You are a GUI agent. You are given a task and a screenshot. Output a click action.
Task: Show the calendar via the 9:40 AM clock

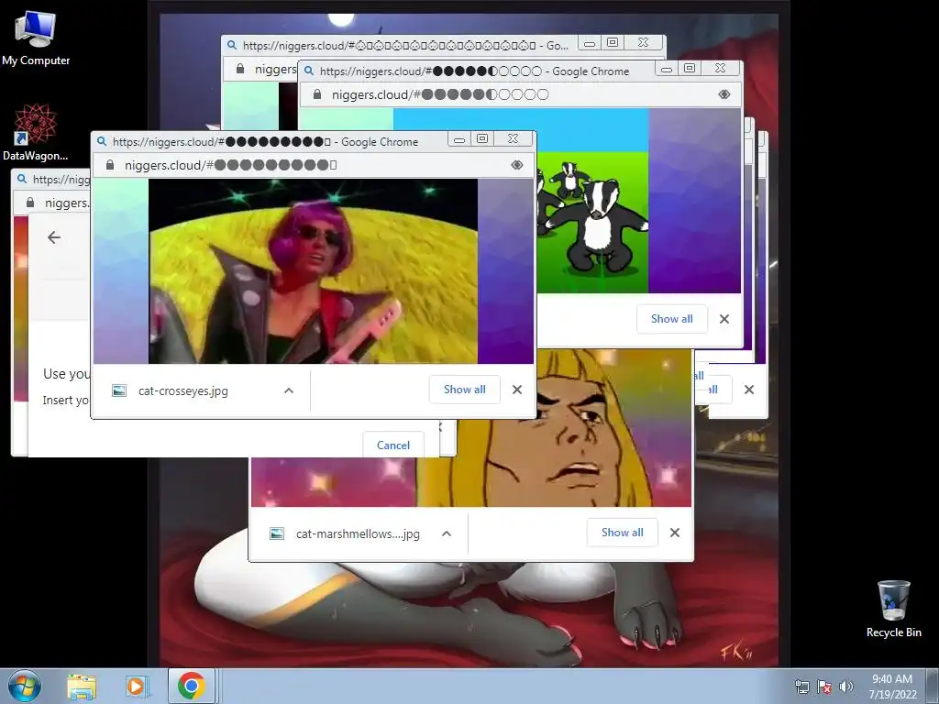[892, 687]
